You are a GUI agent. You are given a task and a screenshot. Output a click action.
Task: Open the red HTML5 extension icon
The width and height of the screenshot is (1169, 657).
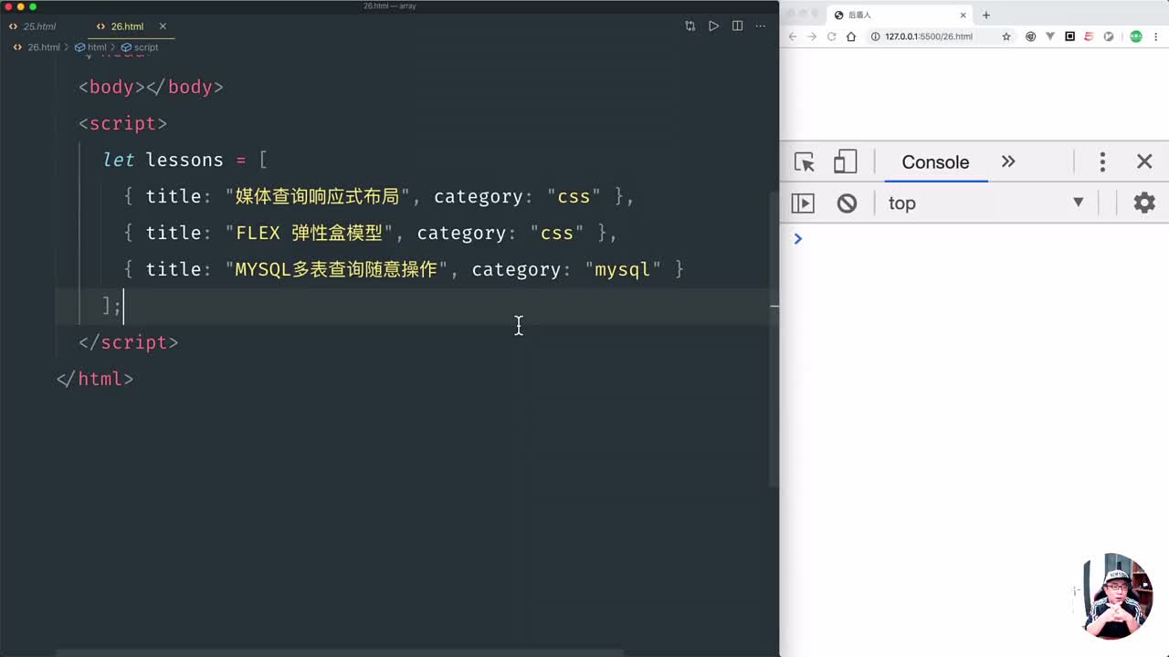(x=1090, y=36)
